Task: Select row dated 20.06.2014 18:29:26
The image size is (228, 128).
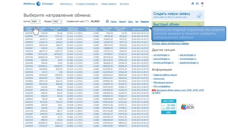Action: coord(86,36)
